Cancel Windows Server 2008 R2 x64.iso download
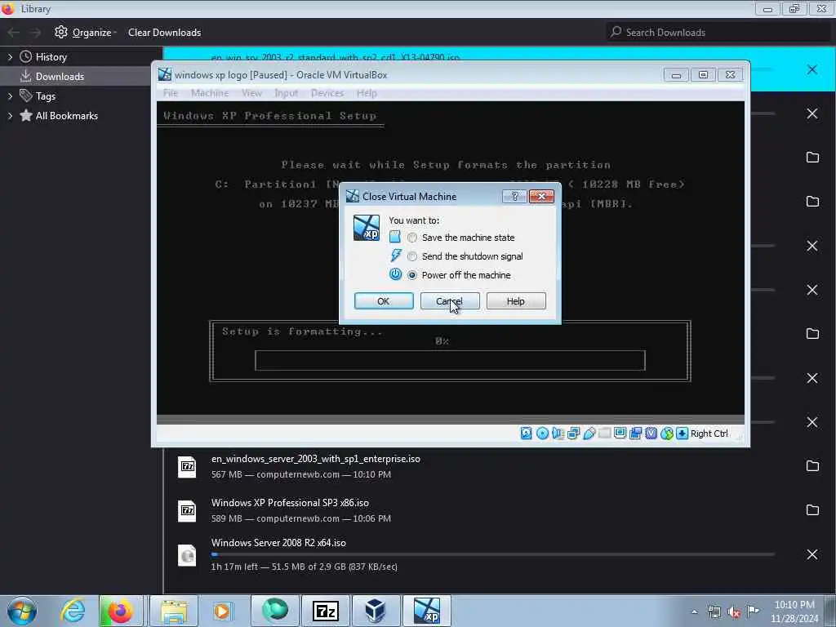The width and height of the screenshot is (836, 627). [812, 554]
